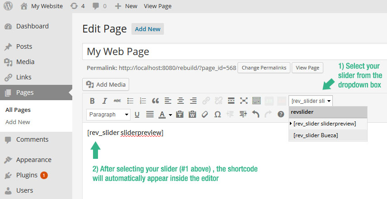Select [rev_slider Bueza] from the list
387x199 pixels.
[x=315, y=135]
